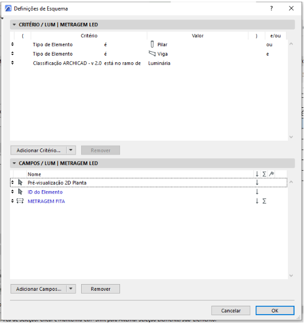Click the selection-frame icon beside METRAGEM FITA
Viewport: 304px width, 323px height.
[20, 201]
